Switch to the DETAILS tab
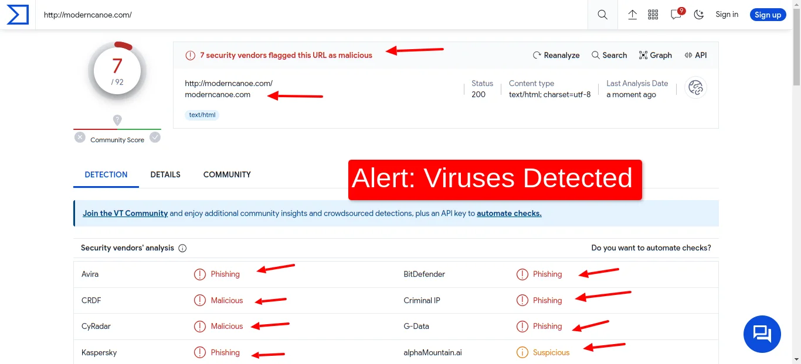 coord(165,174)
